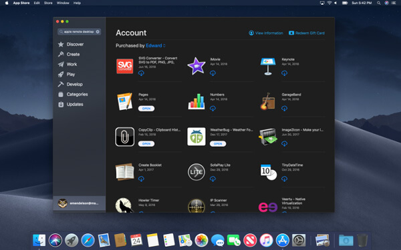
Task: Click the iMovie title text
Action: 215,59
